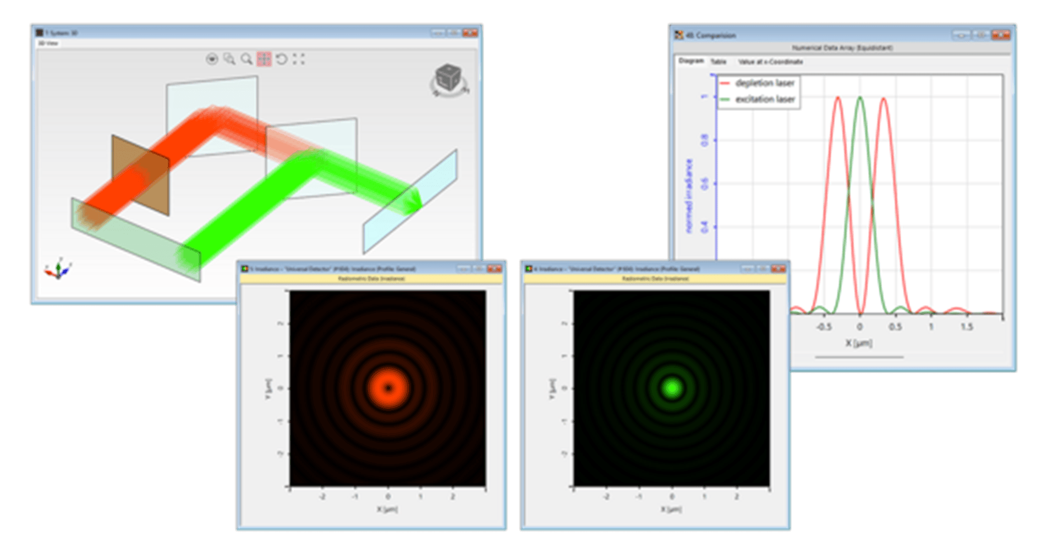Toggle the highlighted pan tool
1047x554 pixels.
coord(264,59)
